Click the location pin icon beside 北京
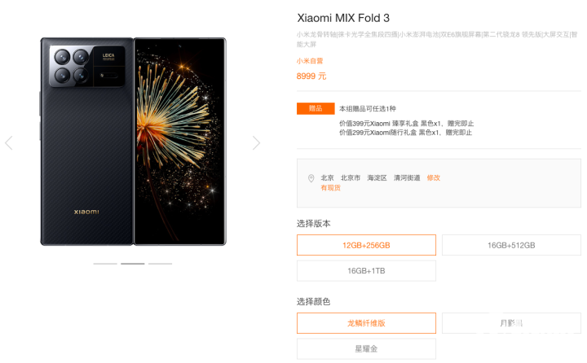This screenshot has width=587, height=363. point(311,178)
